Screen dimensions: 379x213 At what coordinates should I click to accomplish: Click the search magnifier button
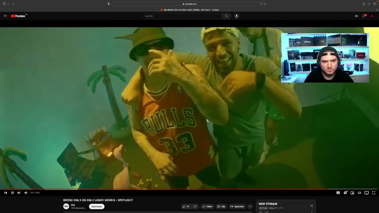227,16
